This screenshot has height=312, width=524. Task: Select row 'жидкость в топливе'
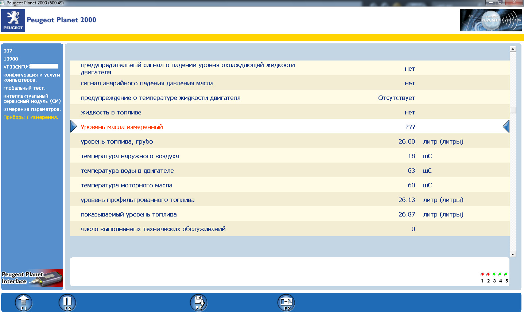click(x=290, y=112)
